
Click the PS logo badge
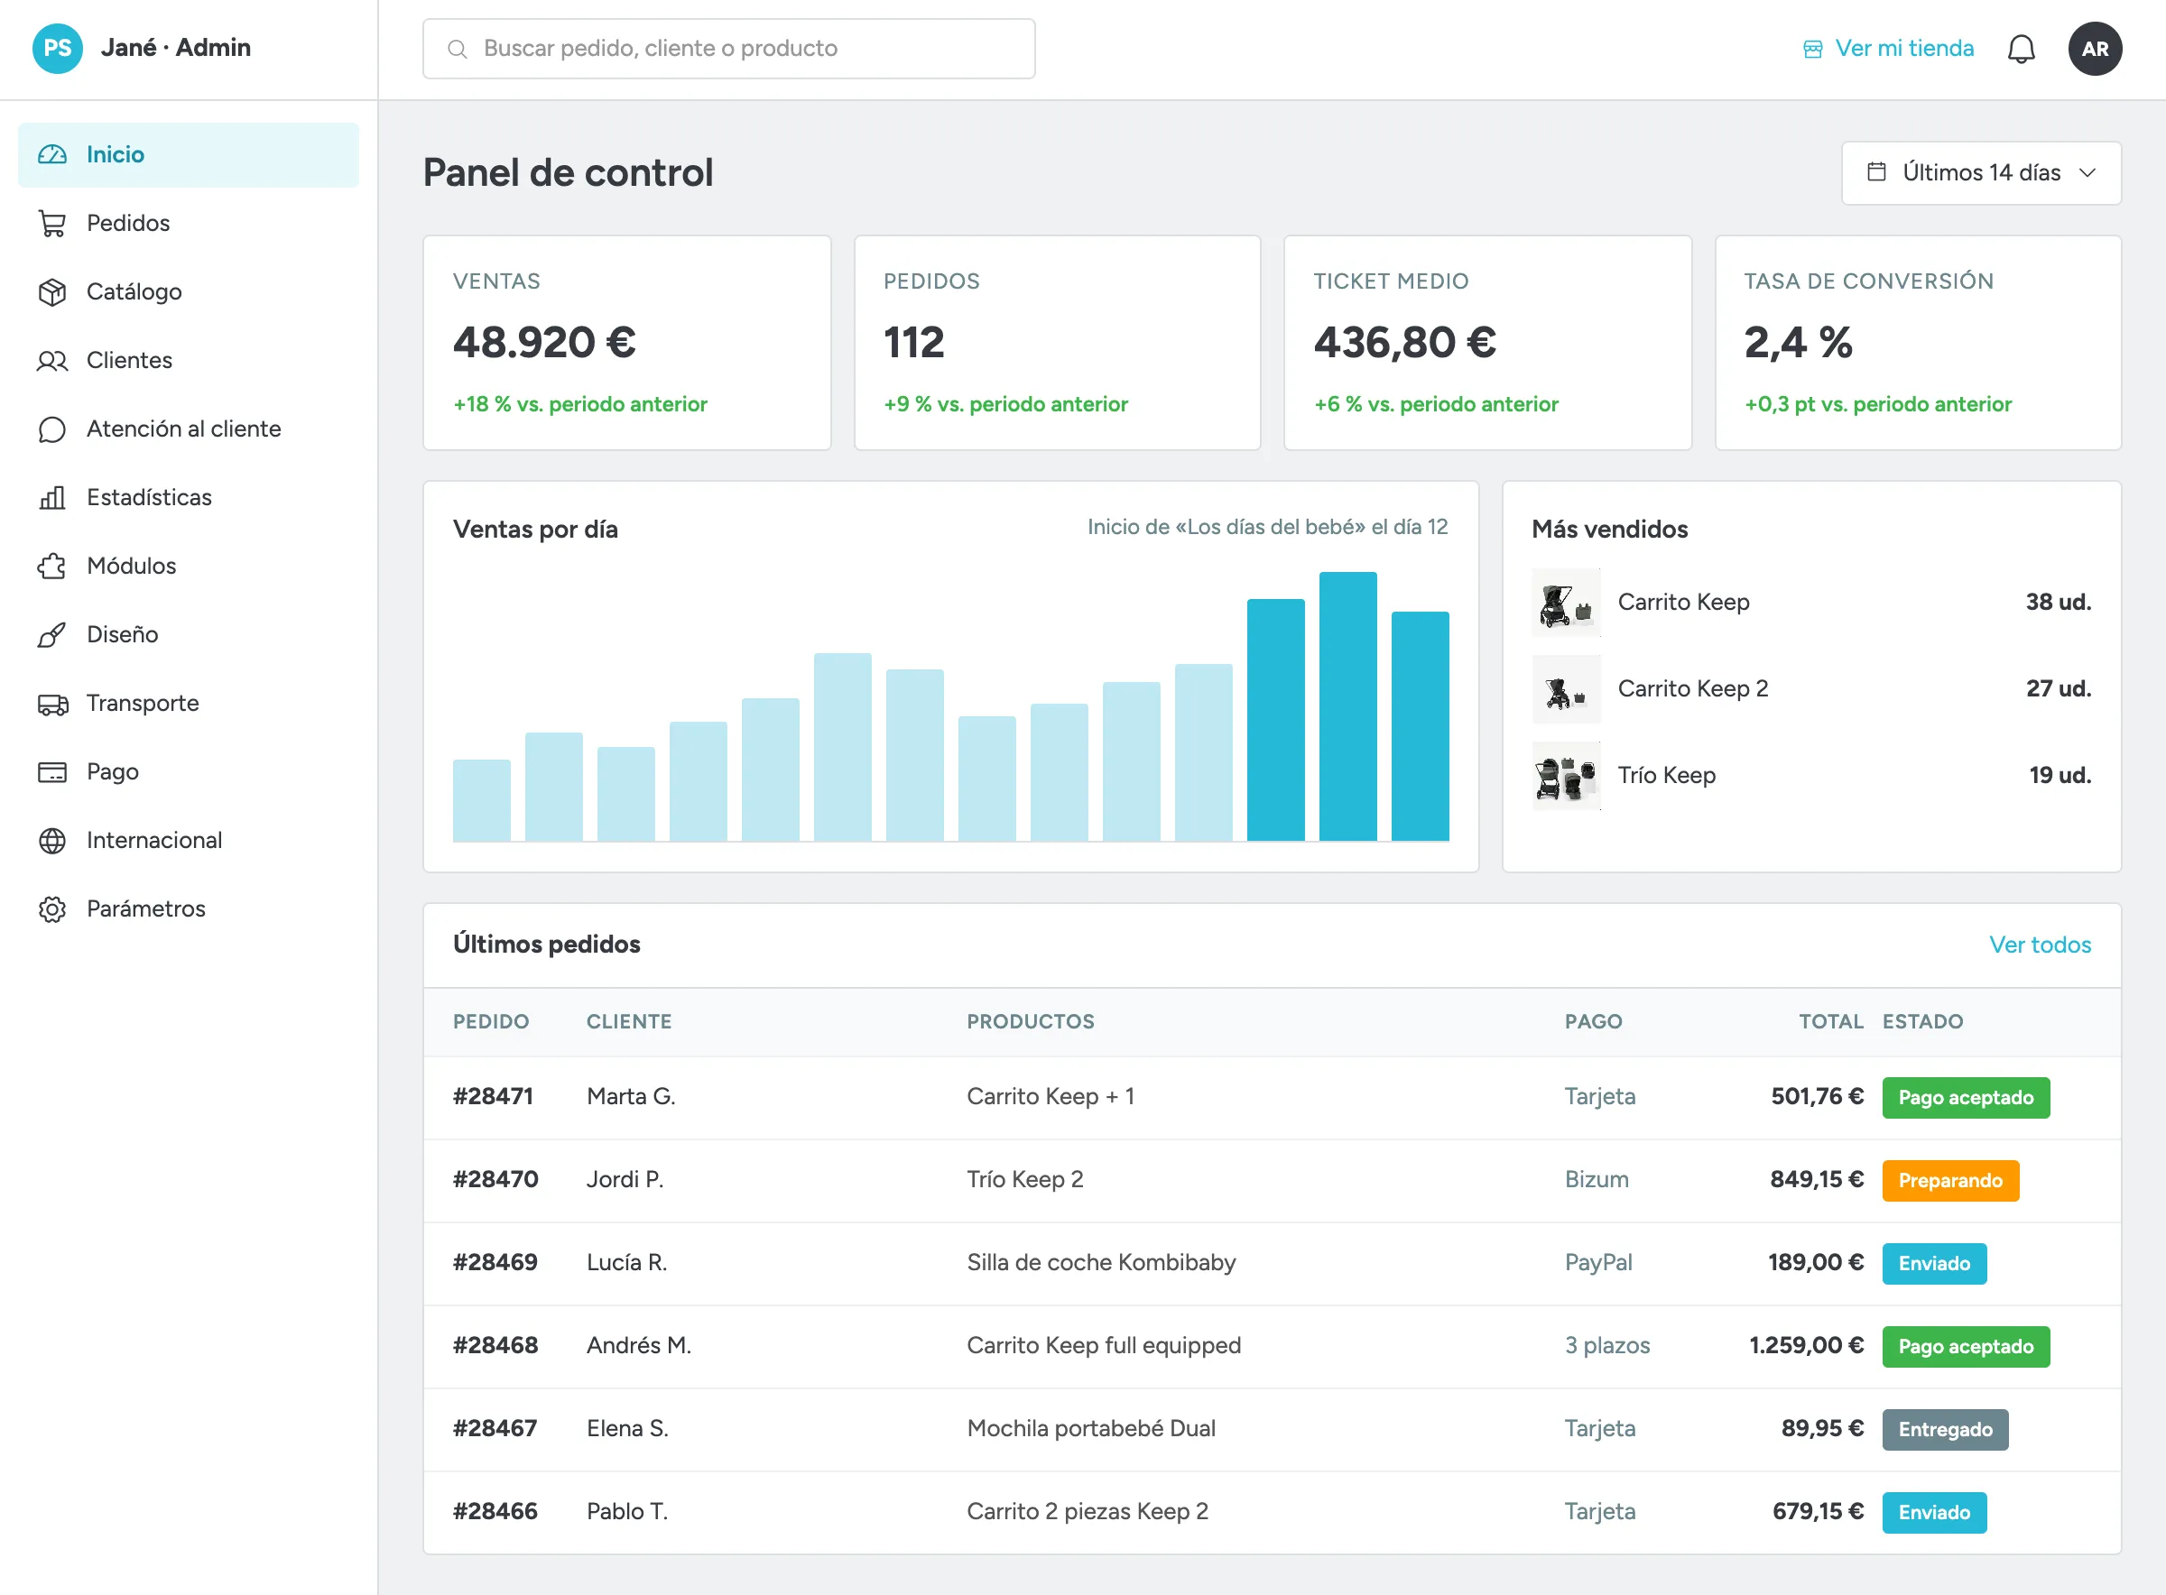(x=57, y=49)
